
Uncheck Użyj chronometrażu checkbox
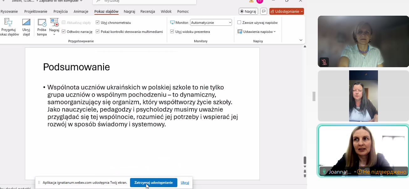click(98, 23)
